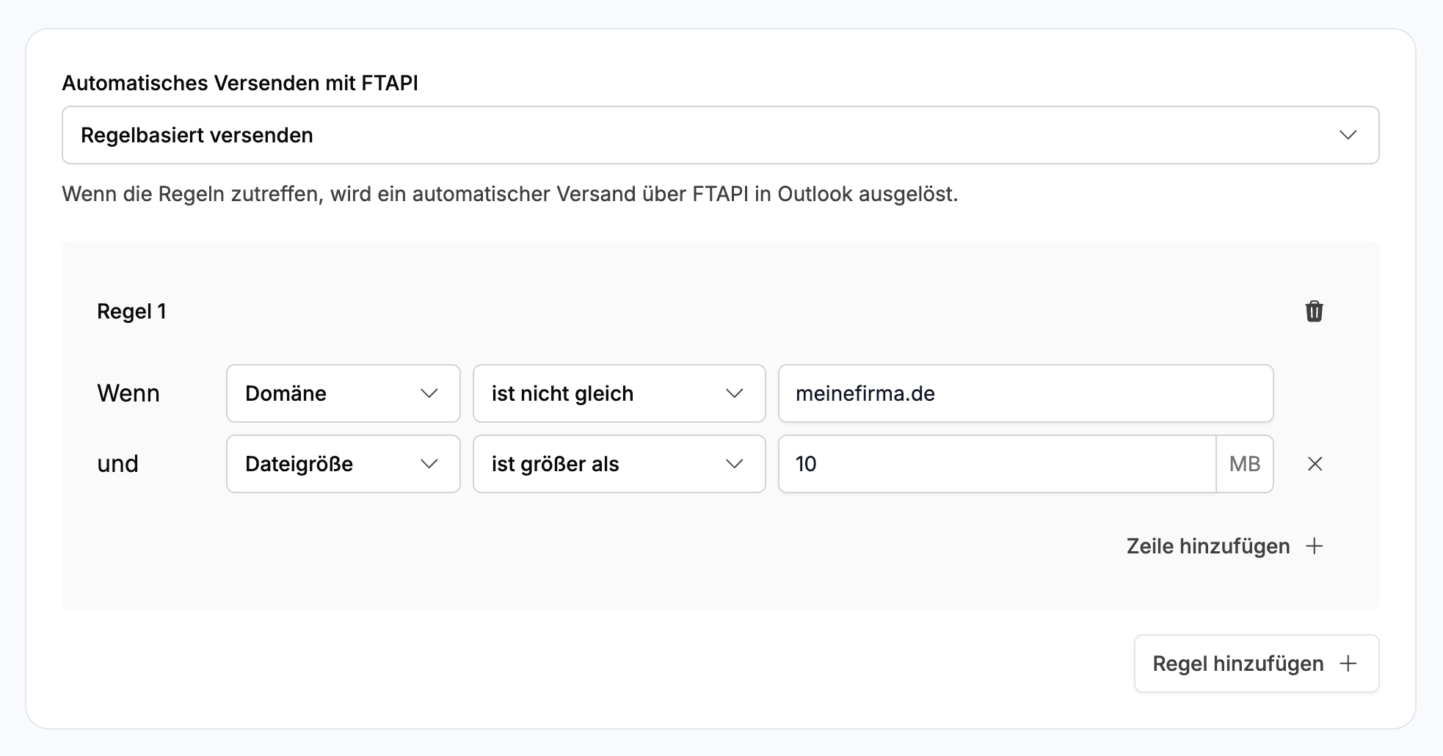Click the file size field containing 10

(x=996, y=464)
